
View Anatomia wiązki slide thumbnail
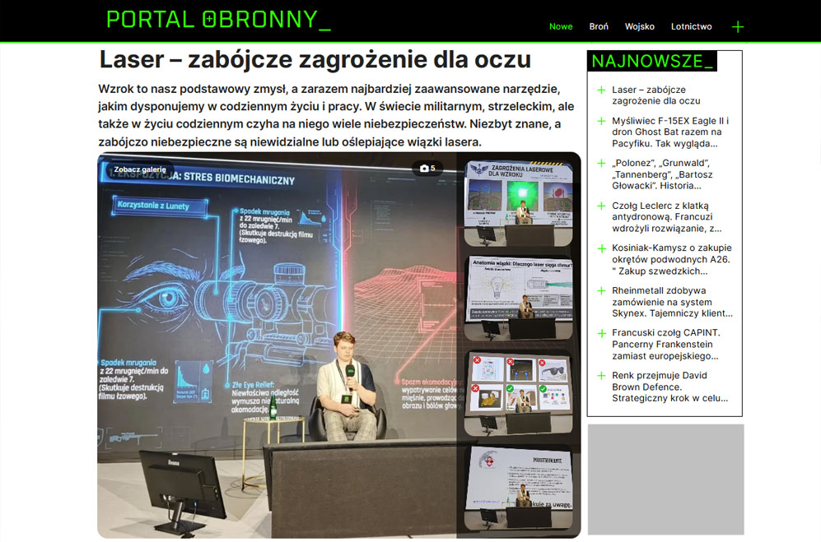[518, 299]
